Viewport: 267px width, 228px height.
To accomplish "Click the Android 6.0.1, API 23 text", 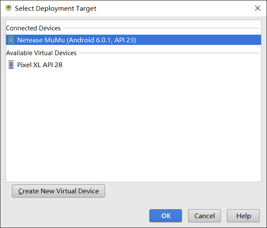I will pyautogui.click(x=102, y=40).
